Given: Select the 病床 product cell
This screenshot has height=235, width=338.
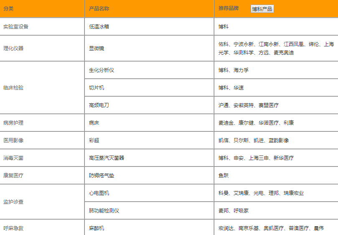Looking at the screenshot, I should (149, 123).
